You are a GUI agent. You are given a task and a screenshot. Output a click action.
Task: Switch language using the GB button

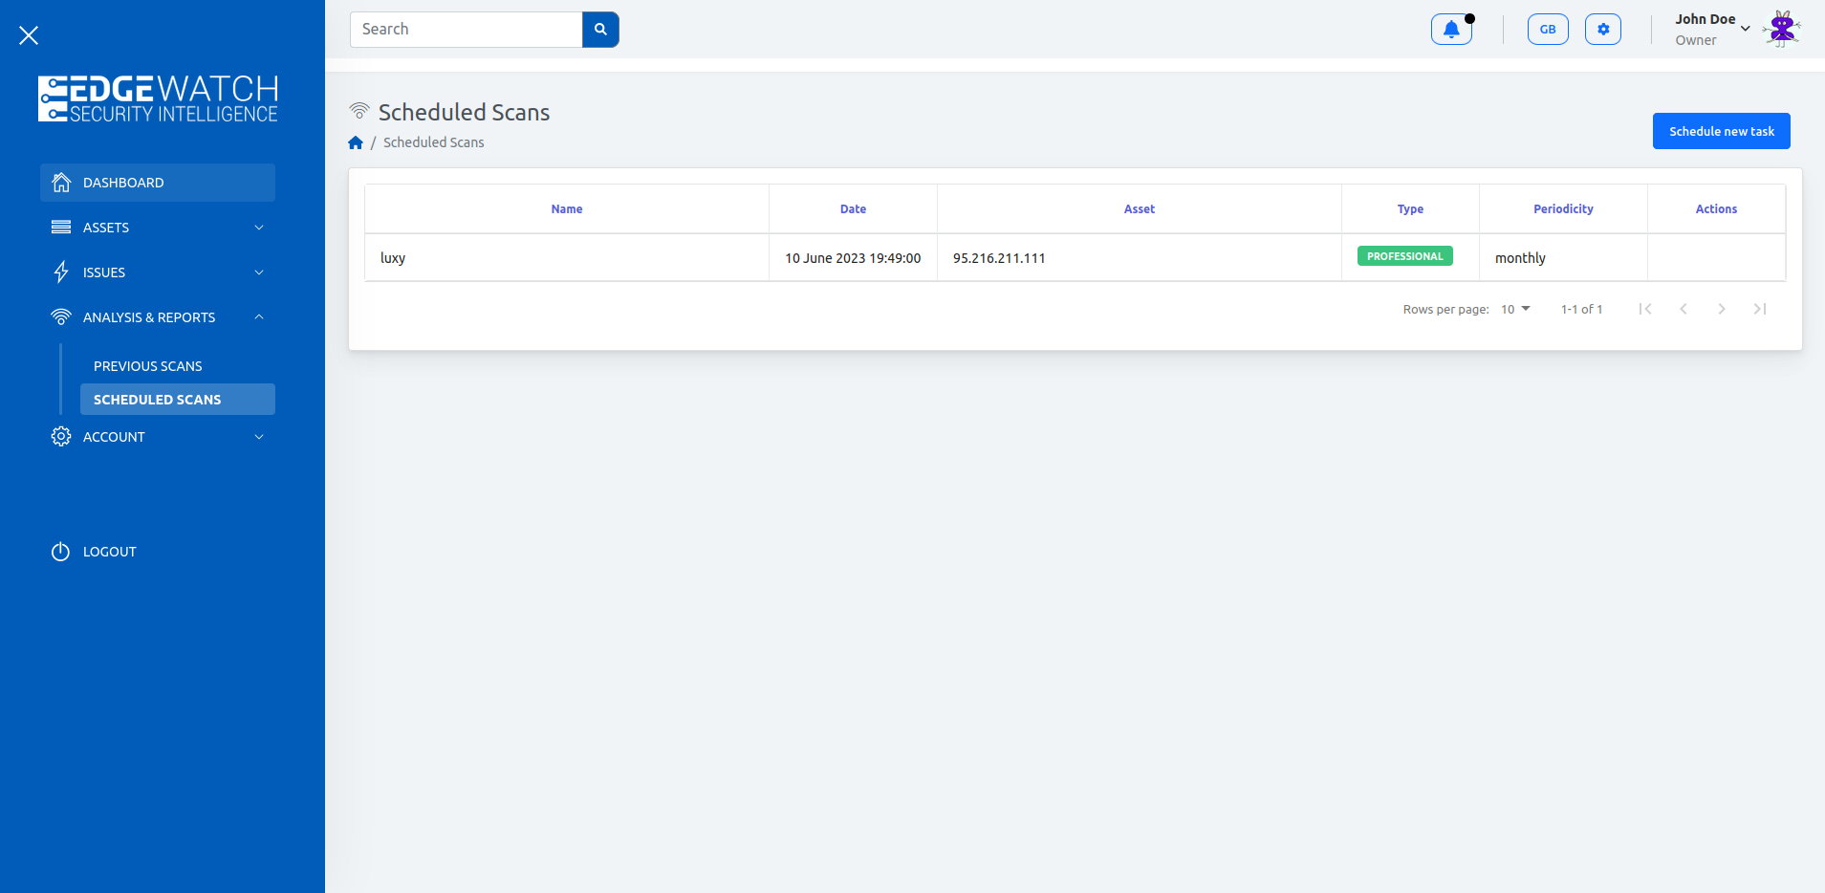tap(1548, 30)
